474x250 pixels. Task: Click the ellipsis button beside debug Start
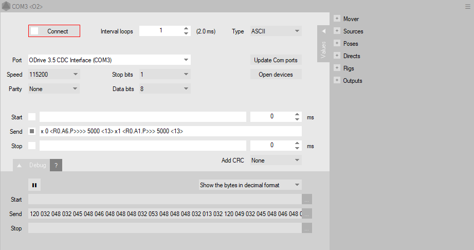click(x=307, y=199)
